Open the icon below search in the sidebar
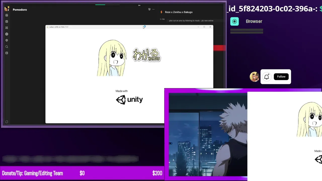Screen dimensions: 322x181 pos(7,53)
